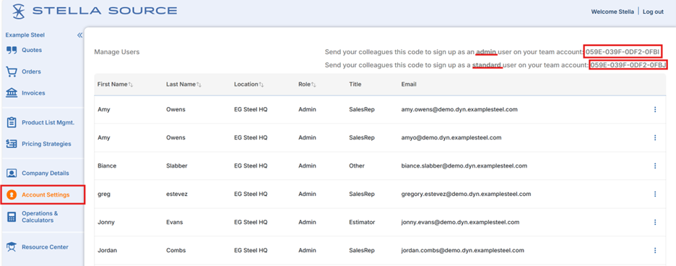The width and height of the screenshot is (676, 266).
Task: Open three-dot menu for Jonny Evans
Action: [655, 222]
